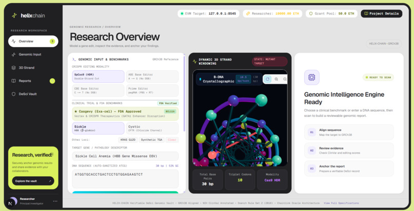Select CBE Base Editor modality
The width and height of the screenshot is (414, 211).
point(98,91)
